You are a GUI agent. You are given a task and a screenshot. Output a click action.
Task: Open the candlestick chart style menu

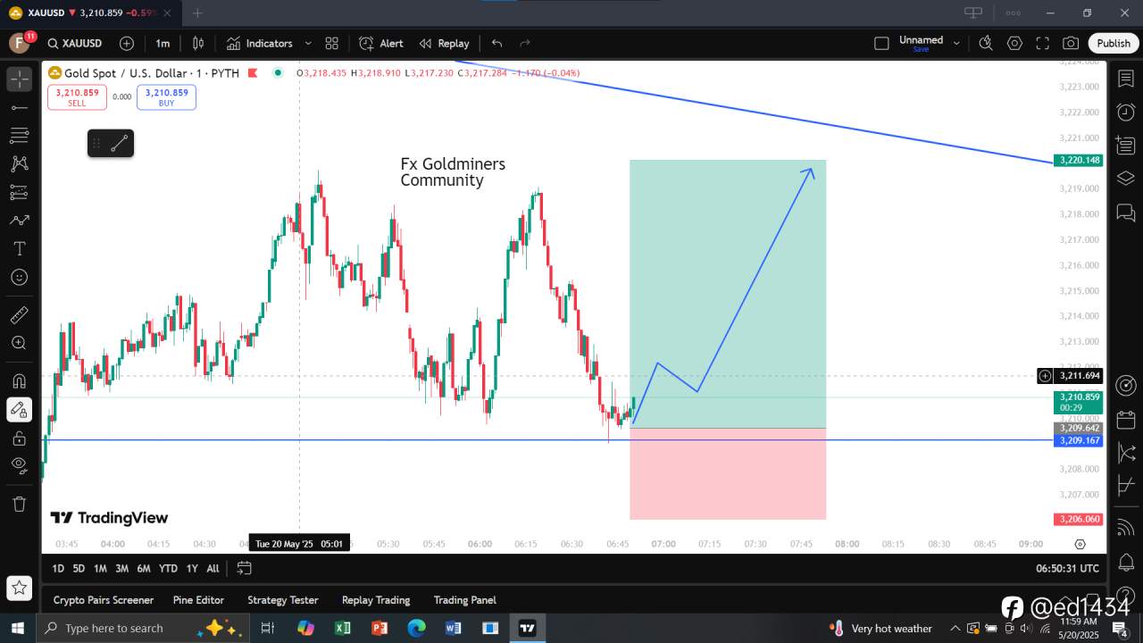coord(198,43)
